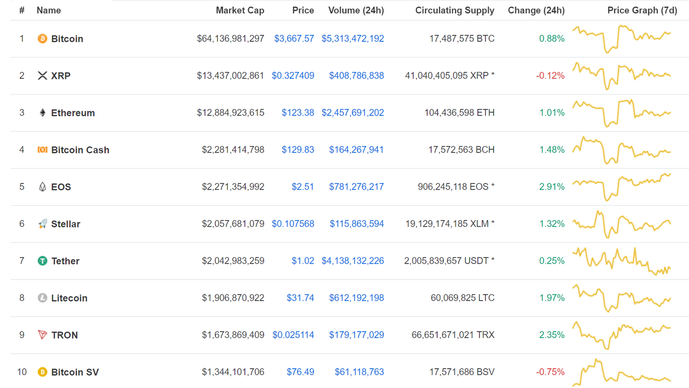Open the Litecoin name link
The image size is (689, 388).
click(x=69, y=298)
